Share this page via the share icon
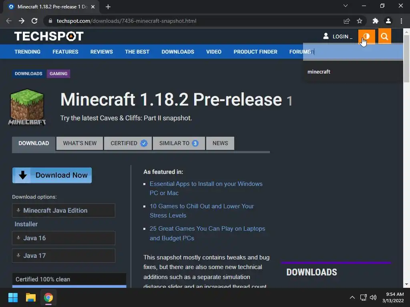Viewport: 410px width, 307px height. click(347, 21)
